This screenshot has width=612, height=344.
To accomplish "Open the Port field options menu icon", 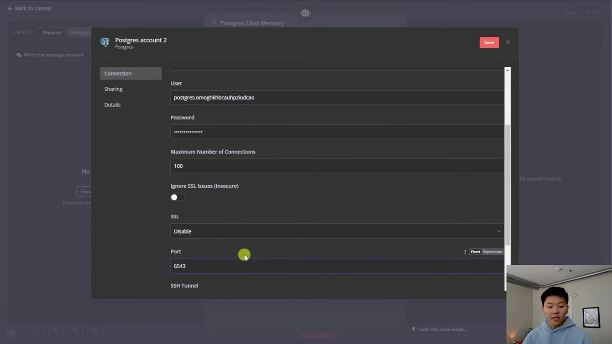I will pos(465,252).
